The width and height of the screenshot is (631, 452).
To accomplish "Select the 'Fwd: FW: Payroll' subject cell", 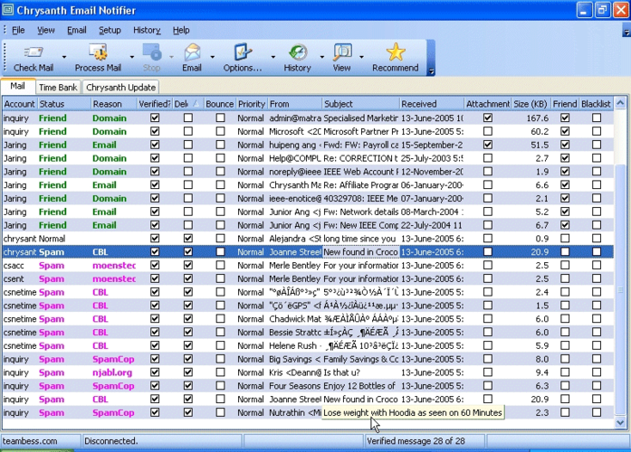I will (360, 145).
